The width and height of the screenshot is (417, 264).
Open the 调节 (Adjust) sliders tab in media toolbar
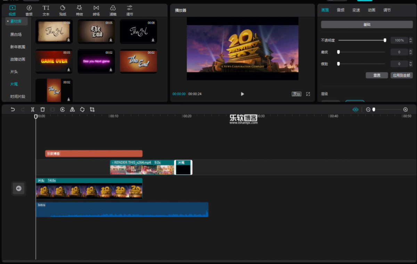[x=130, y=10]
